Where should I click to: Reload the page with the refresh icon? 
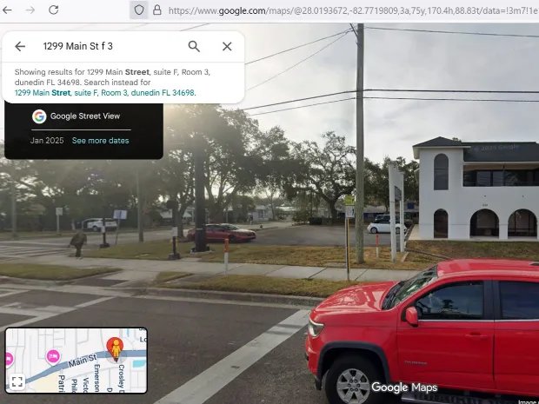coord(54,10)
